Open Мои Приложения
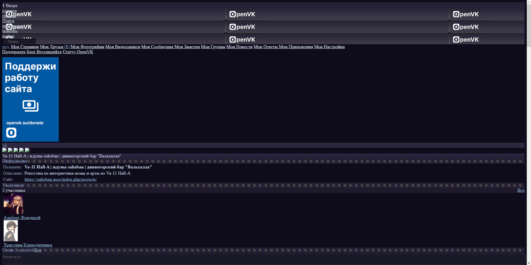 296,47
